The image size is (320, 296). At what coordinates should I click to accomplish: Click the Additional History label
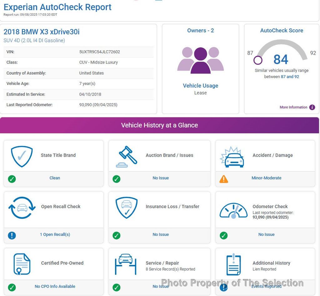click(x=271, y=263)
